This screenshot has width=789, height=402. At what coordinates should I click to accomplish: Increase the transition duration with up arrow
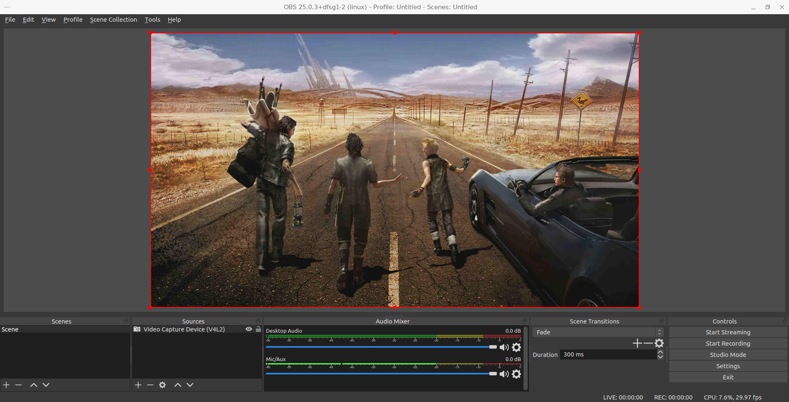[660, 352]
